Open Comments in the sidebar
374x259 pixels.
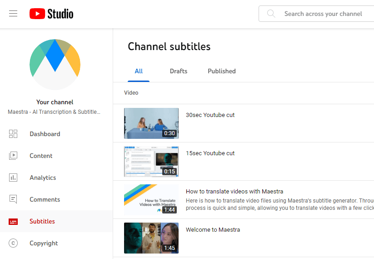(x=56, y=199)
